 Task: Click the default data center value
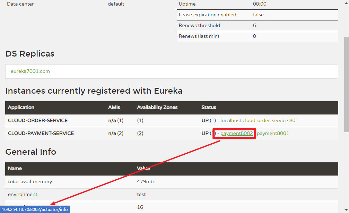click(x=116, y=4)
